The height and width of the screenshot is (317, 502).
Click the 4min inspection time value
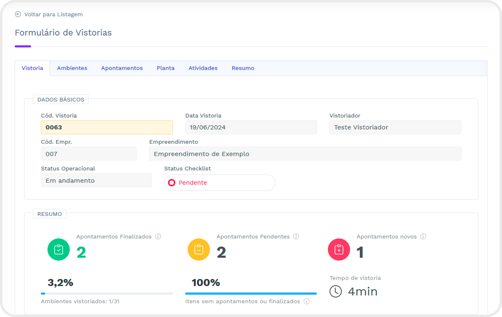click(x=363, y=292)
